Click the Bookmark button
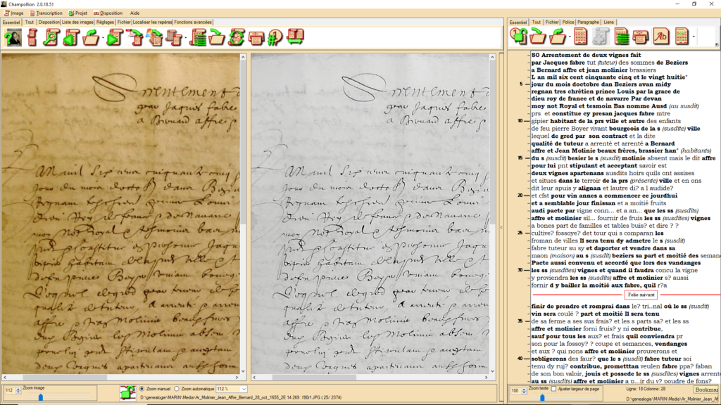The width and height of the screenshot is (721, 405). click(x=707, y=390)
